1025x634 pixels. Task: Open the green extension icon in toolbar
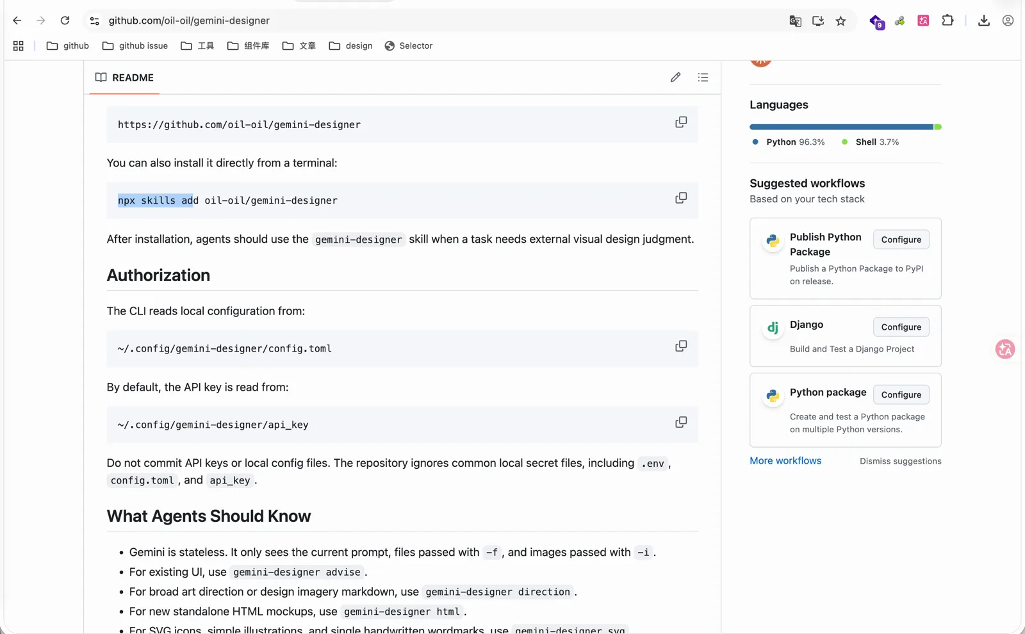[x=900, y=21]
